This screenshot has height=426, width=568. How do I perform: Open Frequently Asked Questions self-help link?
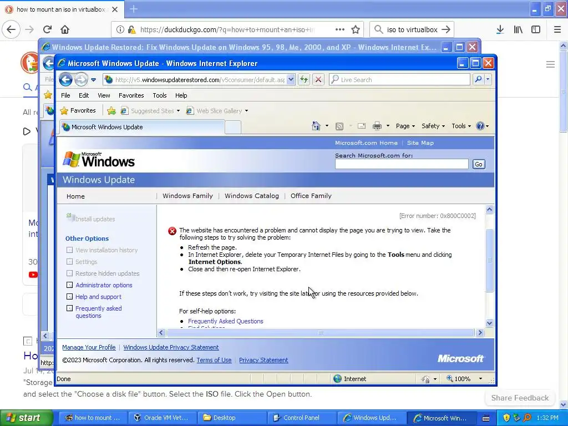(x=225, y=321)
